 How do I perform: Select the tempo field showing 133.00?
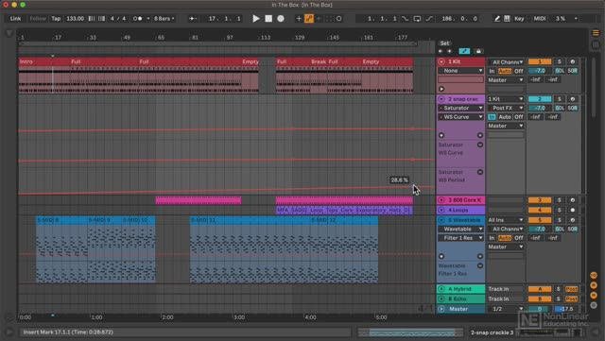point(76,19)
